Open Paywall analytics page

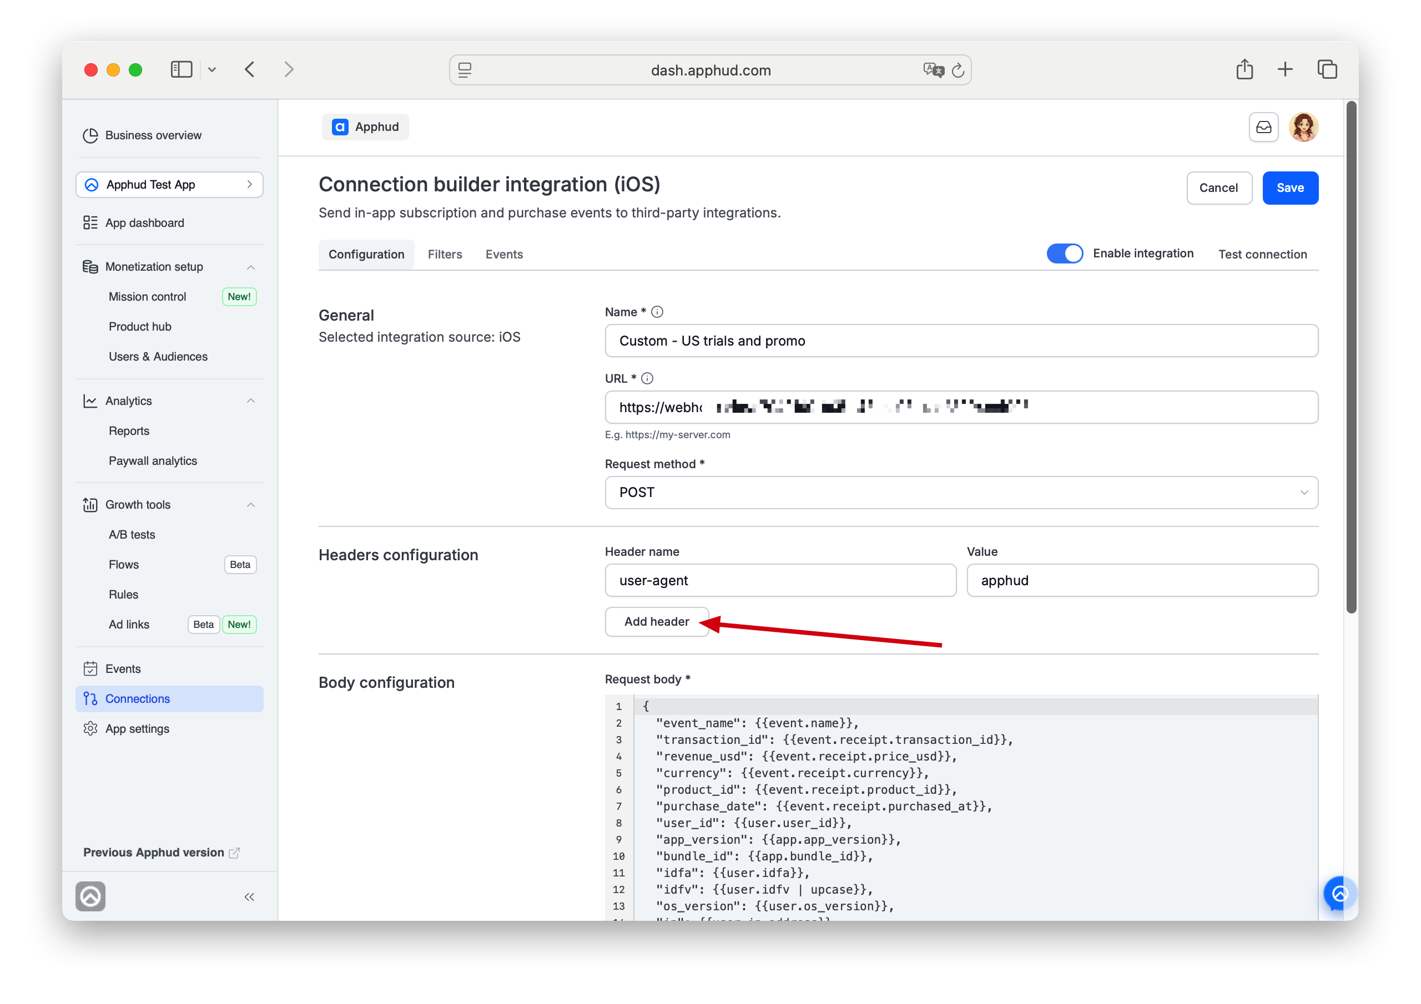pyautogui.click(x=153, y=461)
